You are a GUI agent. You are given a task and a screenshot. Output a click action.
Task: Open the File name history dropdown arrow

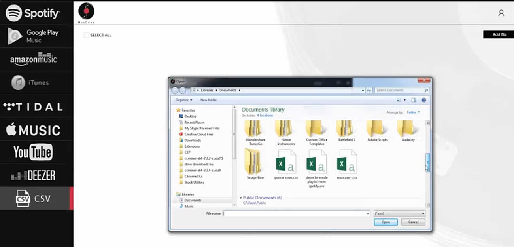pos(368,213)
